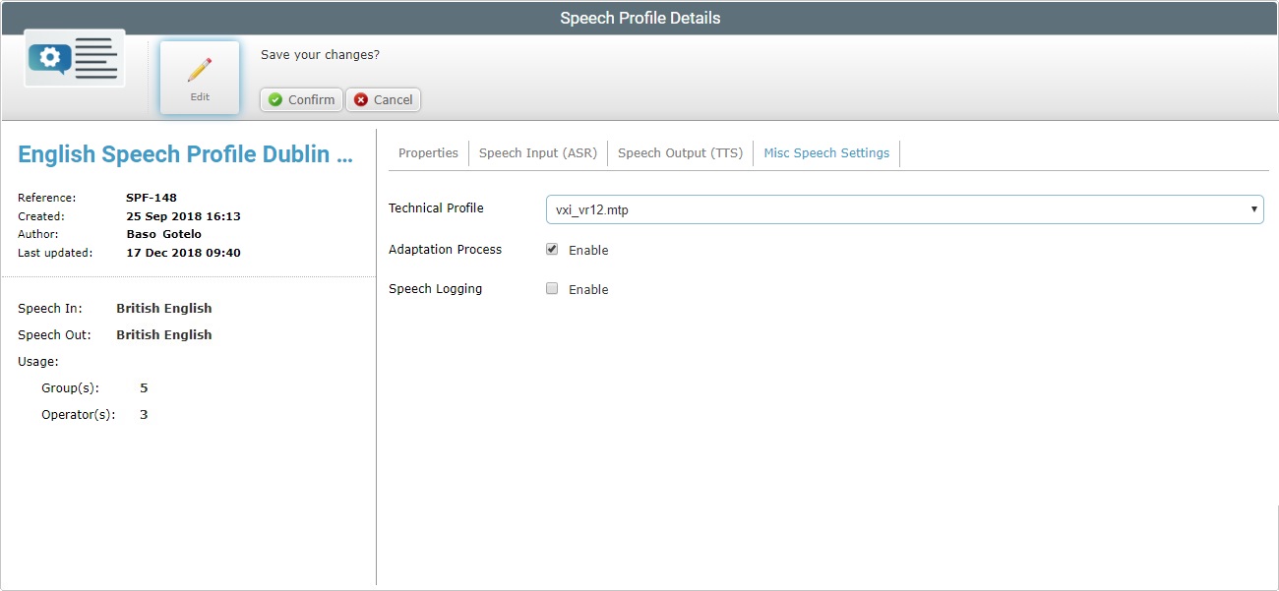
Task: Cancel your changes
Action: [383, 99]
